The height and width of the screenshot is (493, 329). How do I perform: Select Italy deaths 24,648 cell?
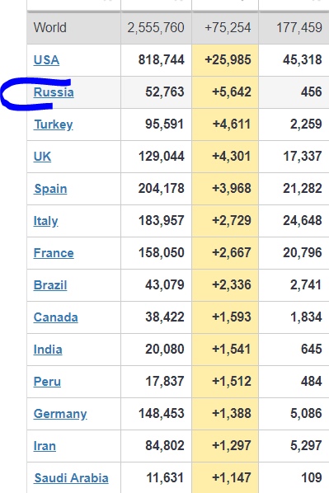294,221
